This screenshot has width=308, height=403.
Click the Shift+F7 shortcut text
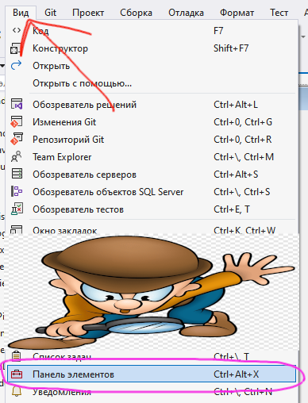pos(231,48)
